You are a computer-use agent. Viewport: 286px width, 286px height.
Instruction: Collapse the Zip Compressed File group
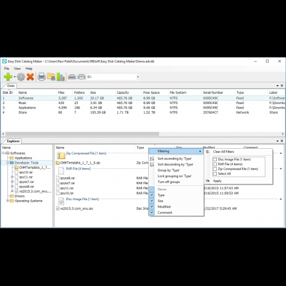(x=281, y=153)
